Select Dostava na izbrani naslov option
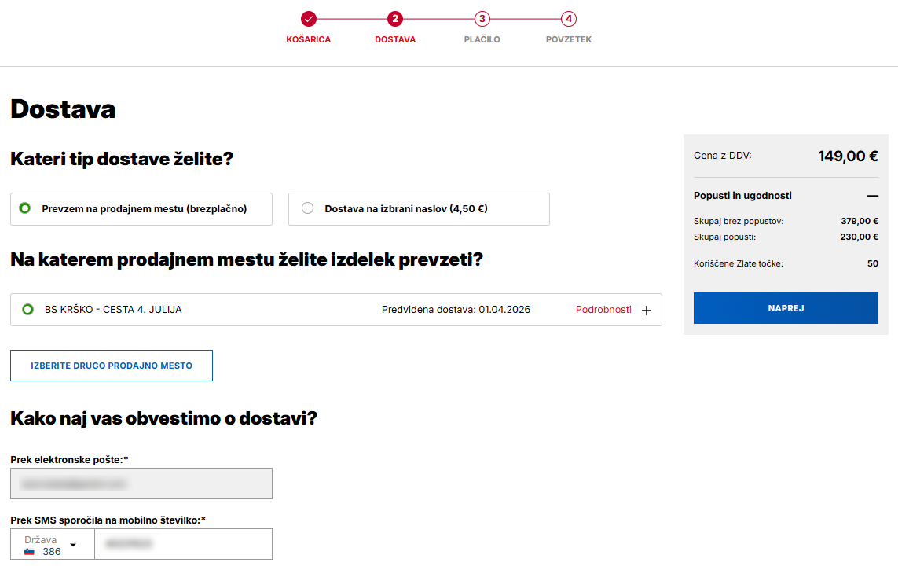The image size is (898, 570). [x=308, y=208]
